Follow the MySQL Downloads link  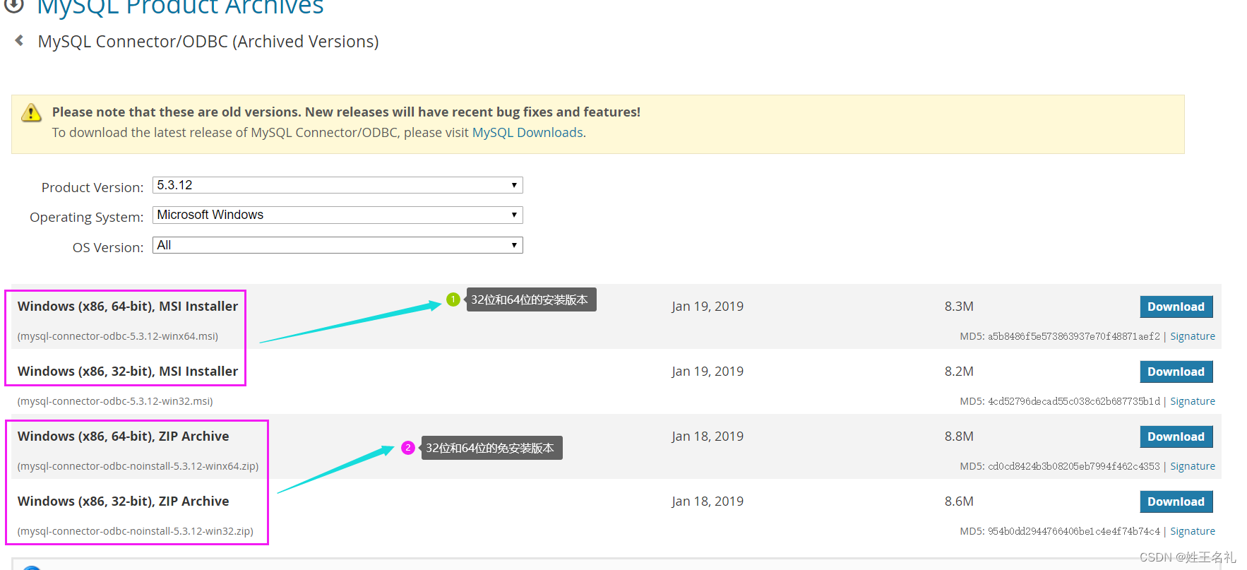(x=527, y=133)
